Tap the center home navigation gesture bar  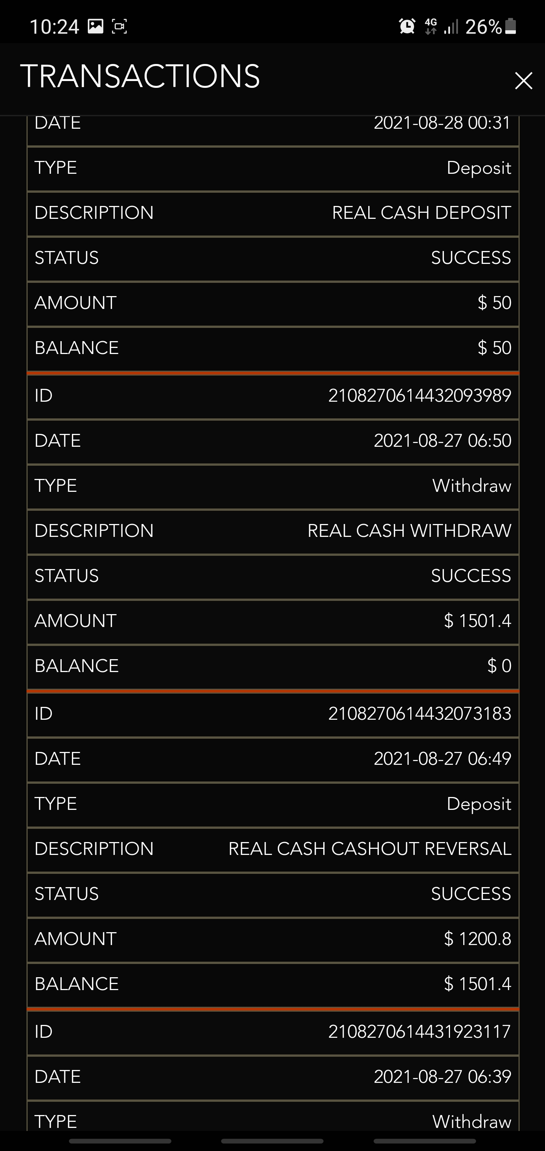(272, 1141)
